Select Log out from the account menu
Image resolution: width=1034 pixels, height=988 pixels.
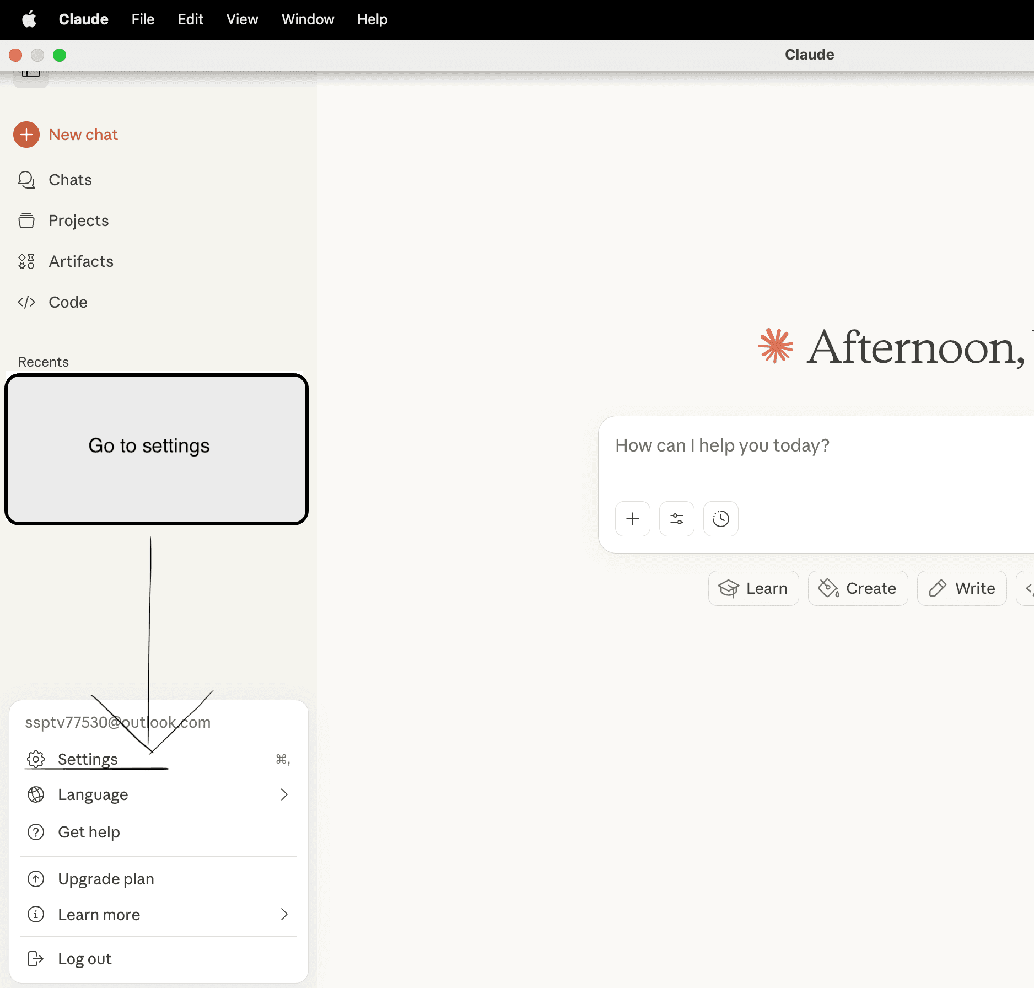pos(85,959)
